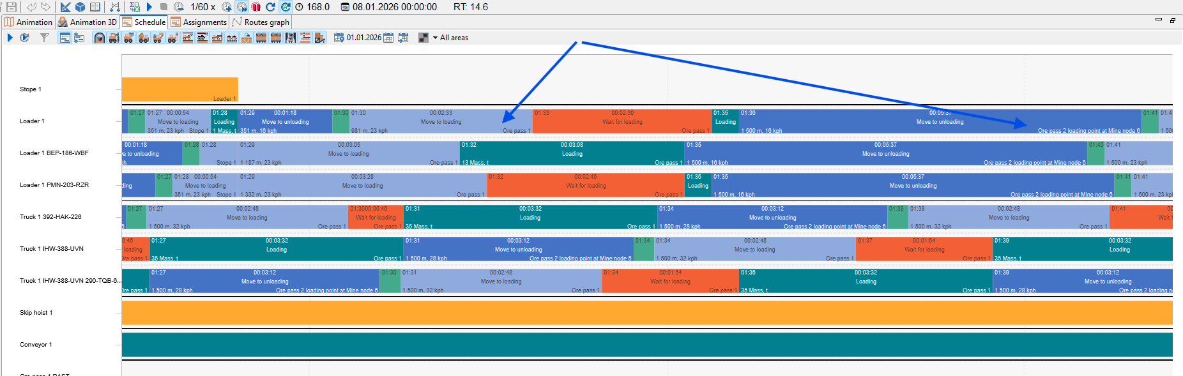Click the calendar jump icon
Screen dimensions: 1183x376
point(403,38)
